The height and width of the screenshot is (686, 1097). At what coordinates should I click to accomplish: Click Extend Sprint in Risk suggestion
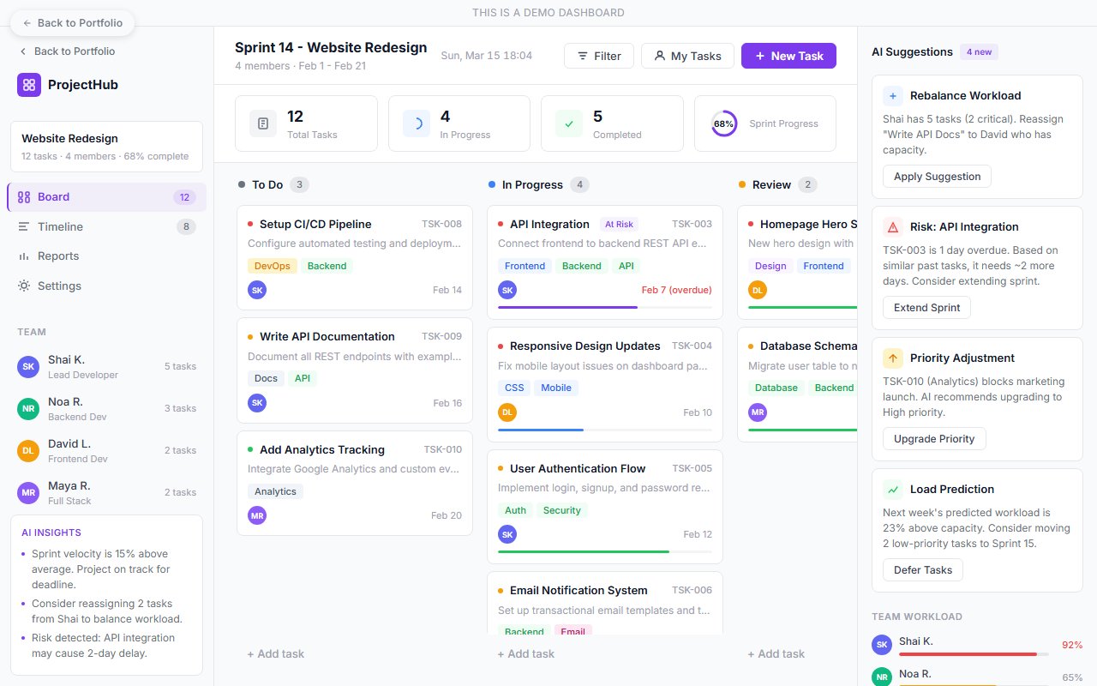[x=926, y=307]
